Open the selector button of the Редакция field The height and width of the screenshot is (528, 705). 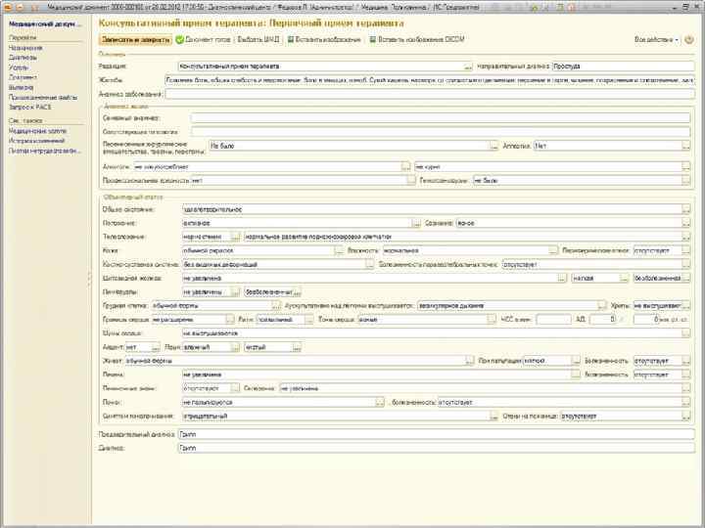click(x=468, y=66)
